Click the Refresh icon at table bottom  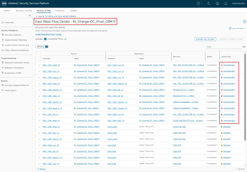coord(37,169)
